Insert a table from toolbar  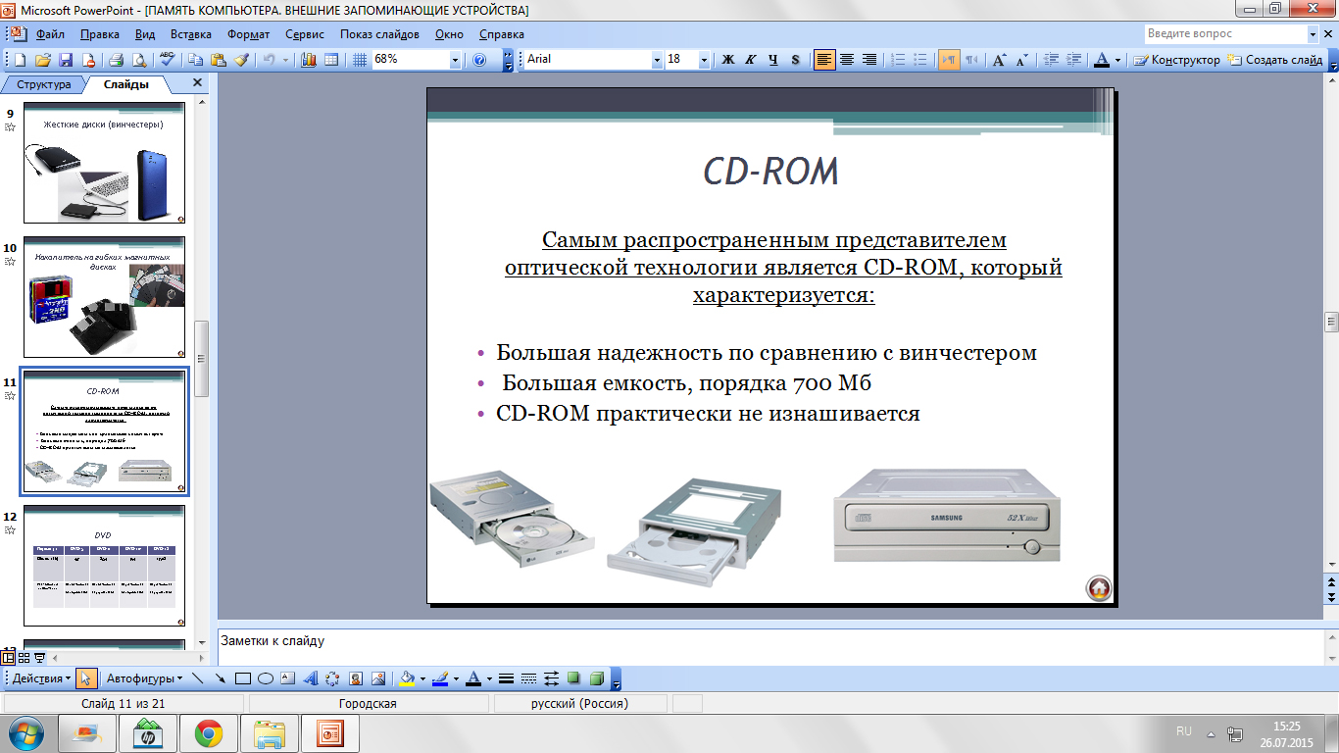(331, 60)
